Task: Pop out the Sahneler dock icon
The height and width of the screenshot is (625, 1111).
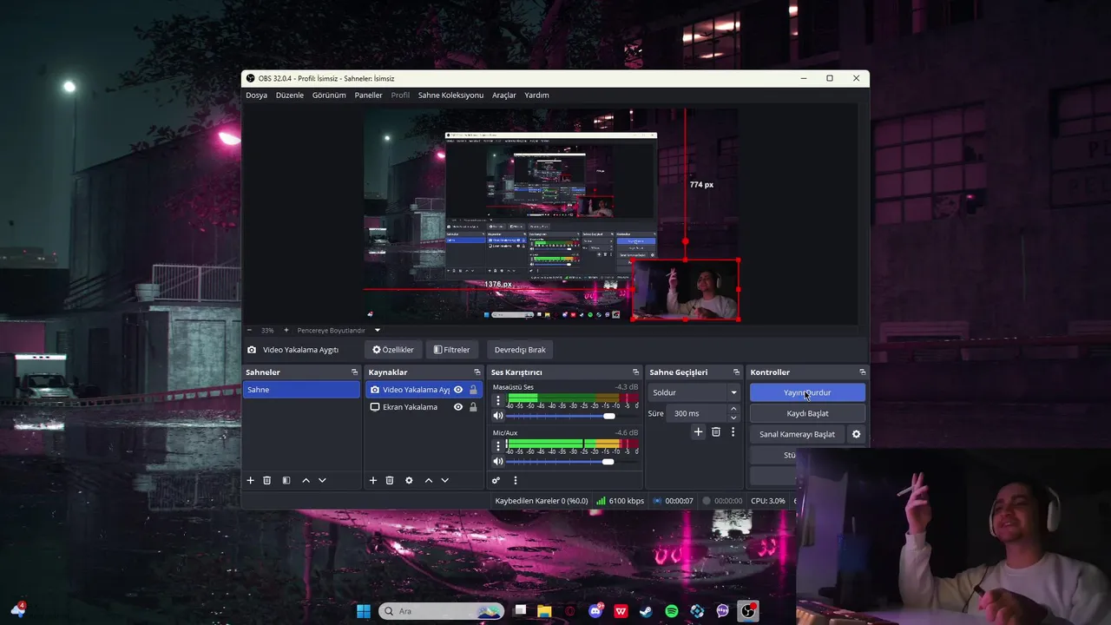Action: click(x=354, y=372)
